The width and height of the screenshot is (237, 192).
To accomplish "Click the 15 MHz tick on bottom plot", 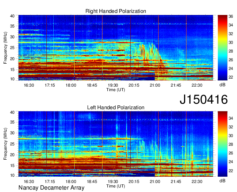I will coord(12,166).
